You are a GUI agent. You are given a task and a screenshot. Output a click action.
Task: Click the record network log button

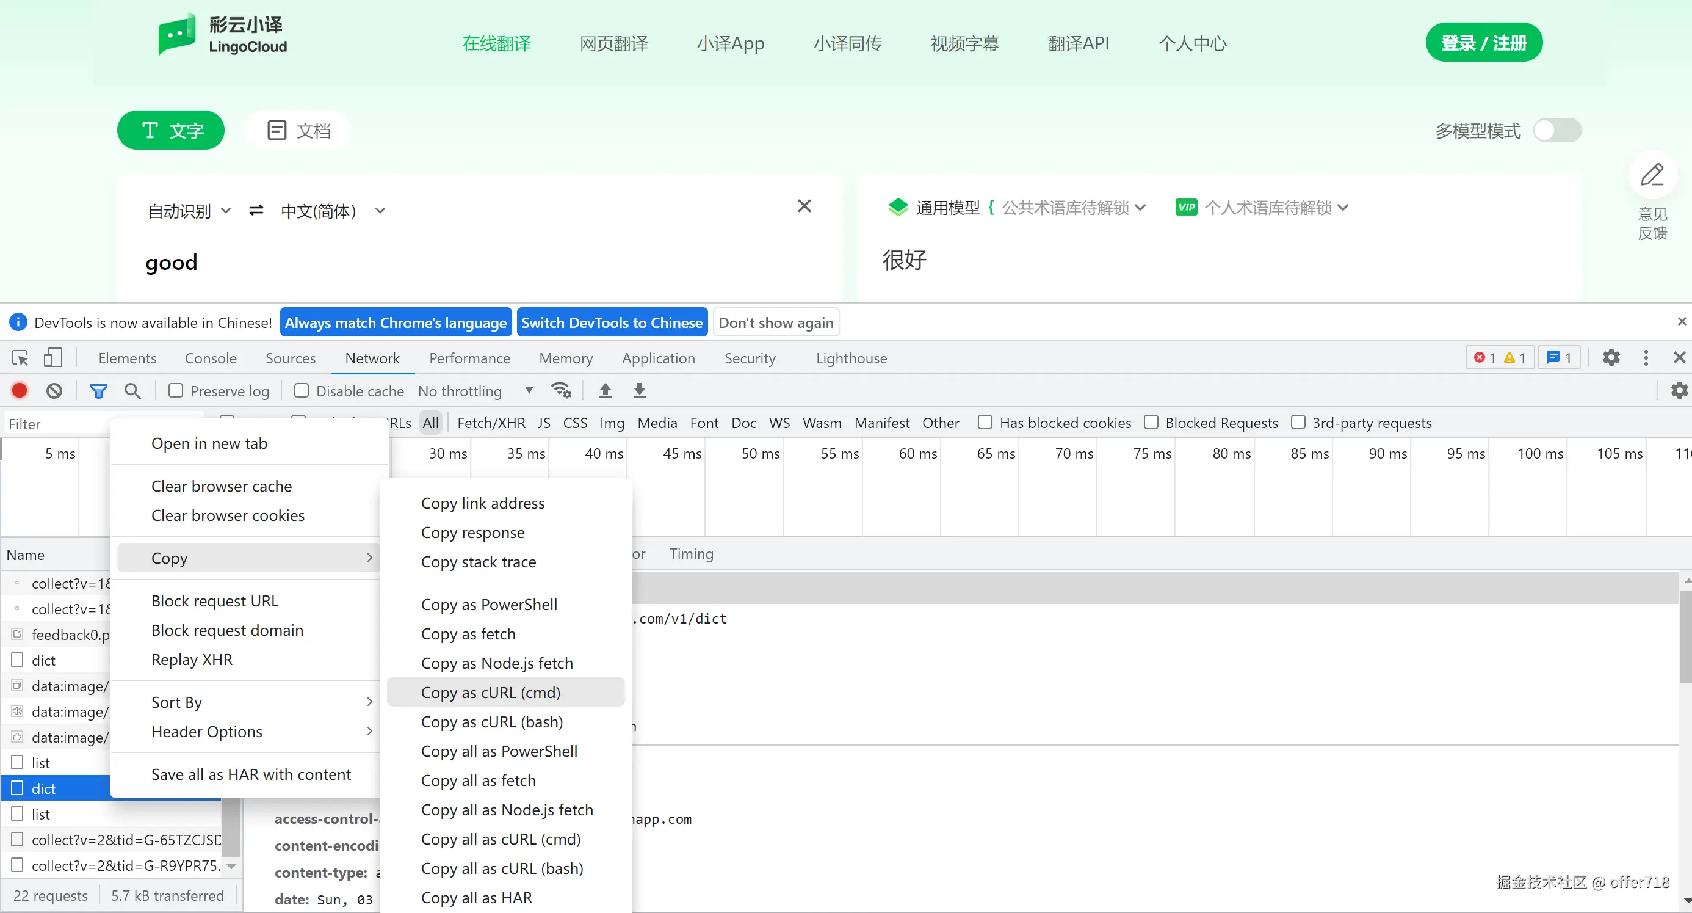pos(20,390)
